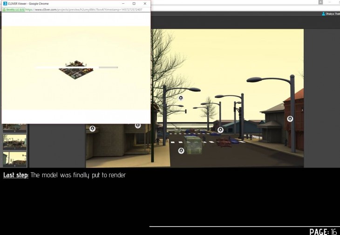The width and height of the screenshot is (340, 235).
Task: Click the hotspot pin near the street crossing
Action: click(220, 130)
